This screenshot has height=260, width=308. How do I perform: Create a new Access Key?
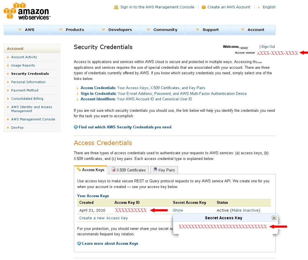[104, 218]
